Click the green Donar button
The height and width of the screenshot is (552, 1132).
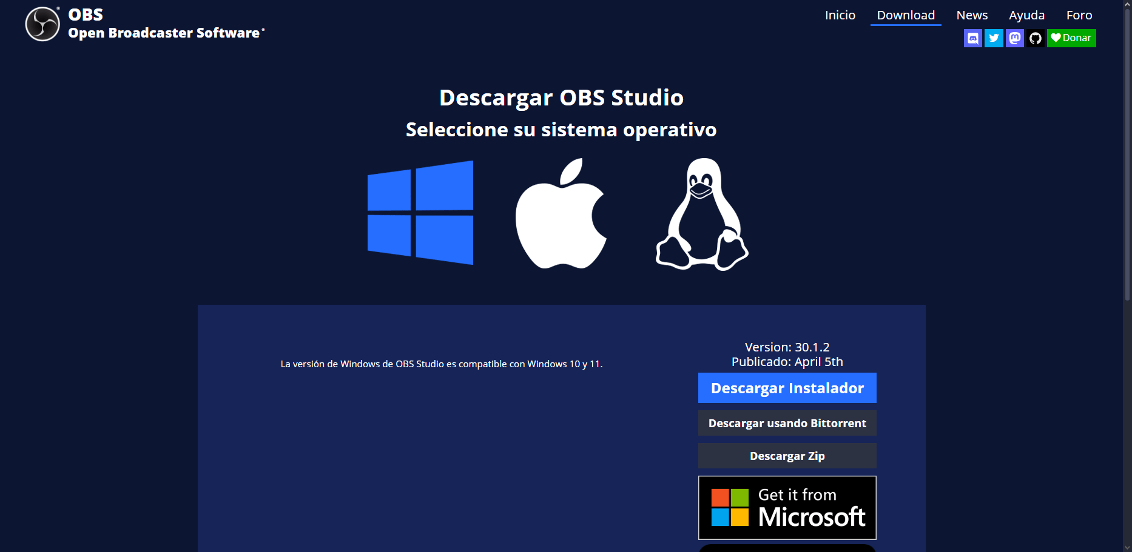pos(1071,38)
